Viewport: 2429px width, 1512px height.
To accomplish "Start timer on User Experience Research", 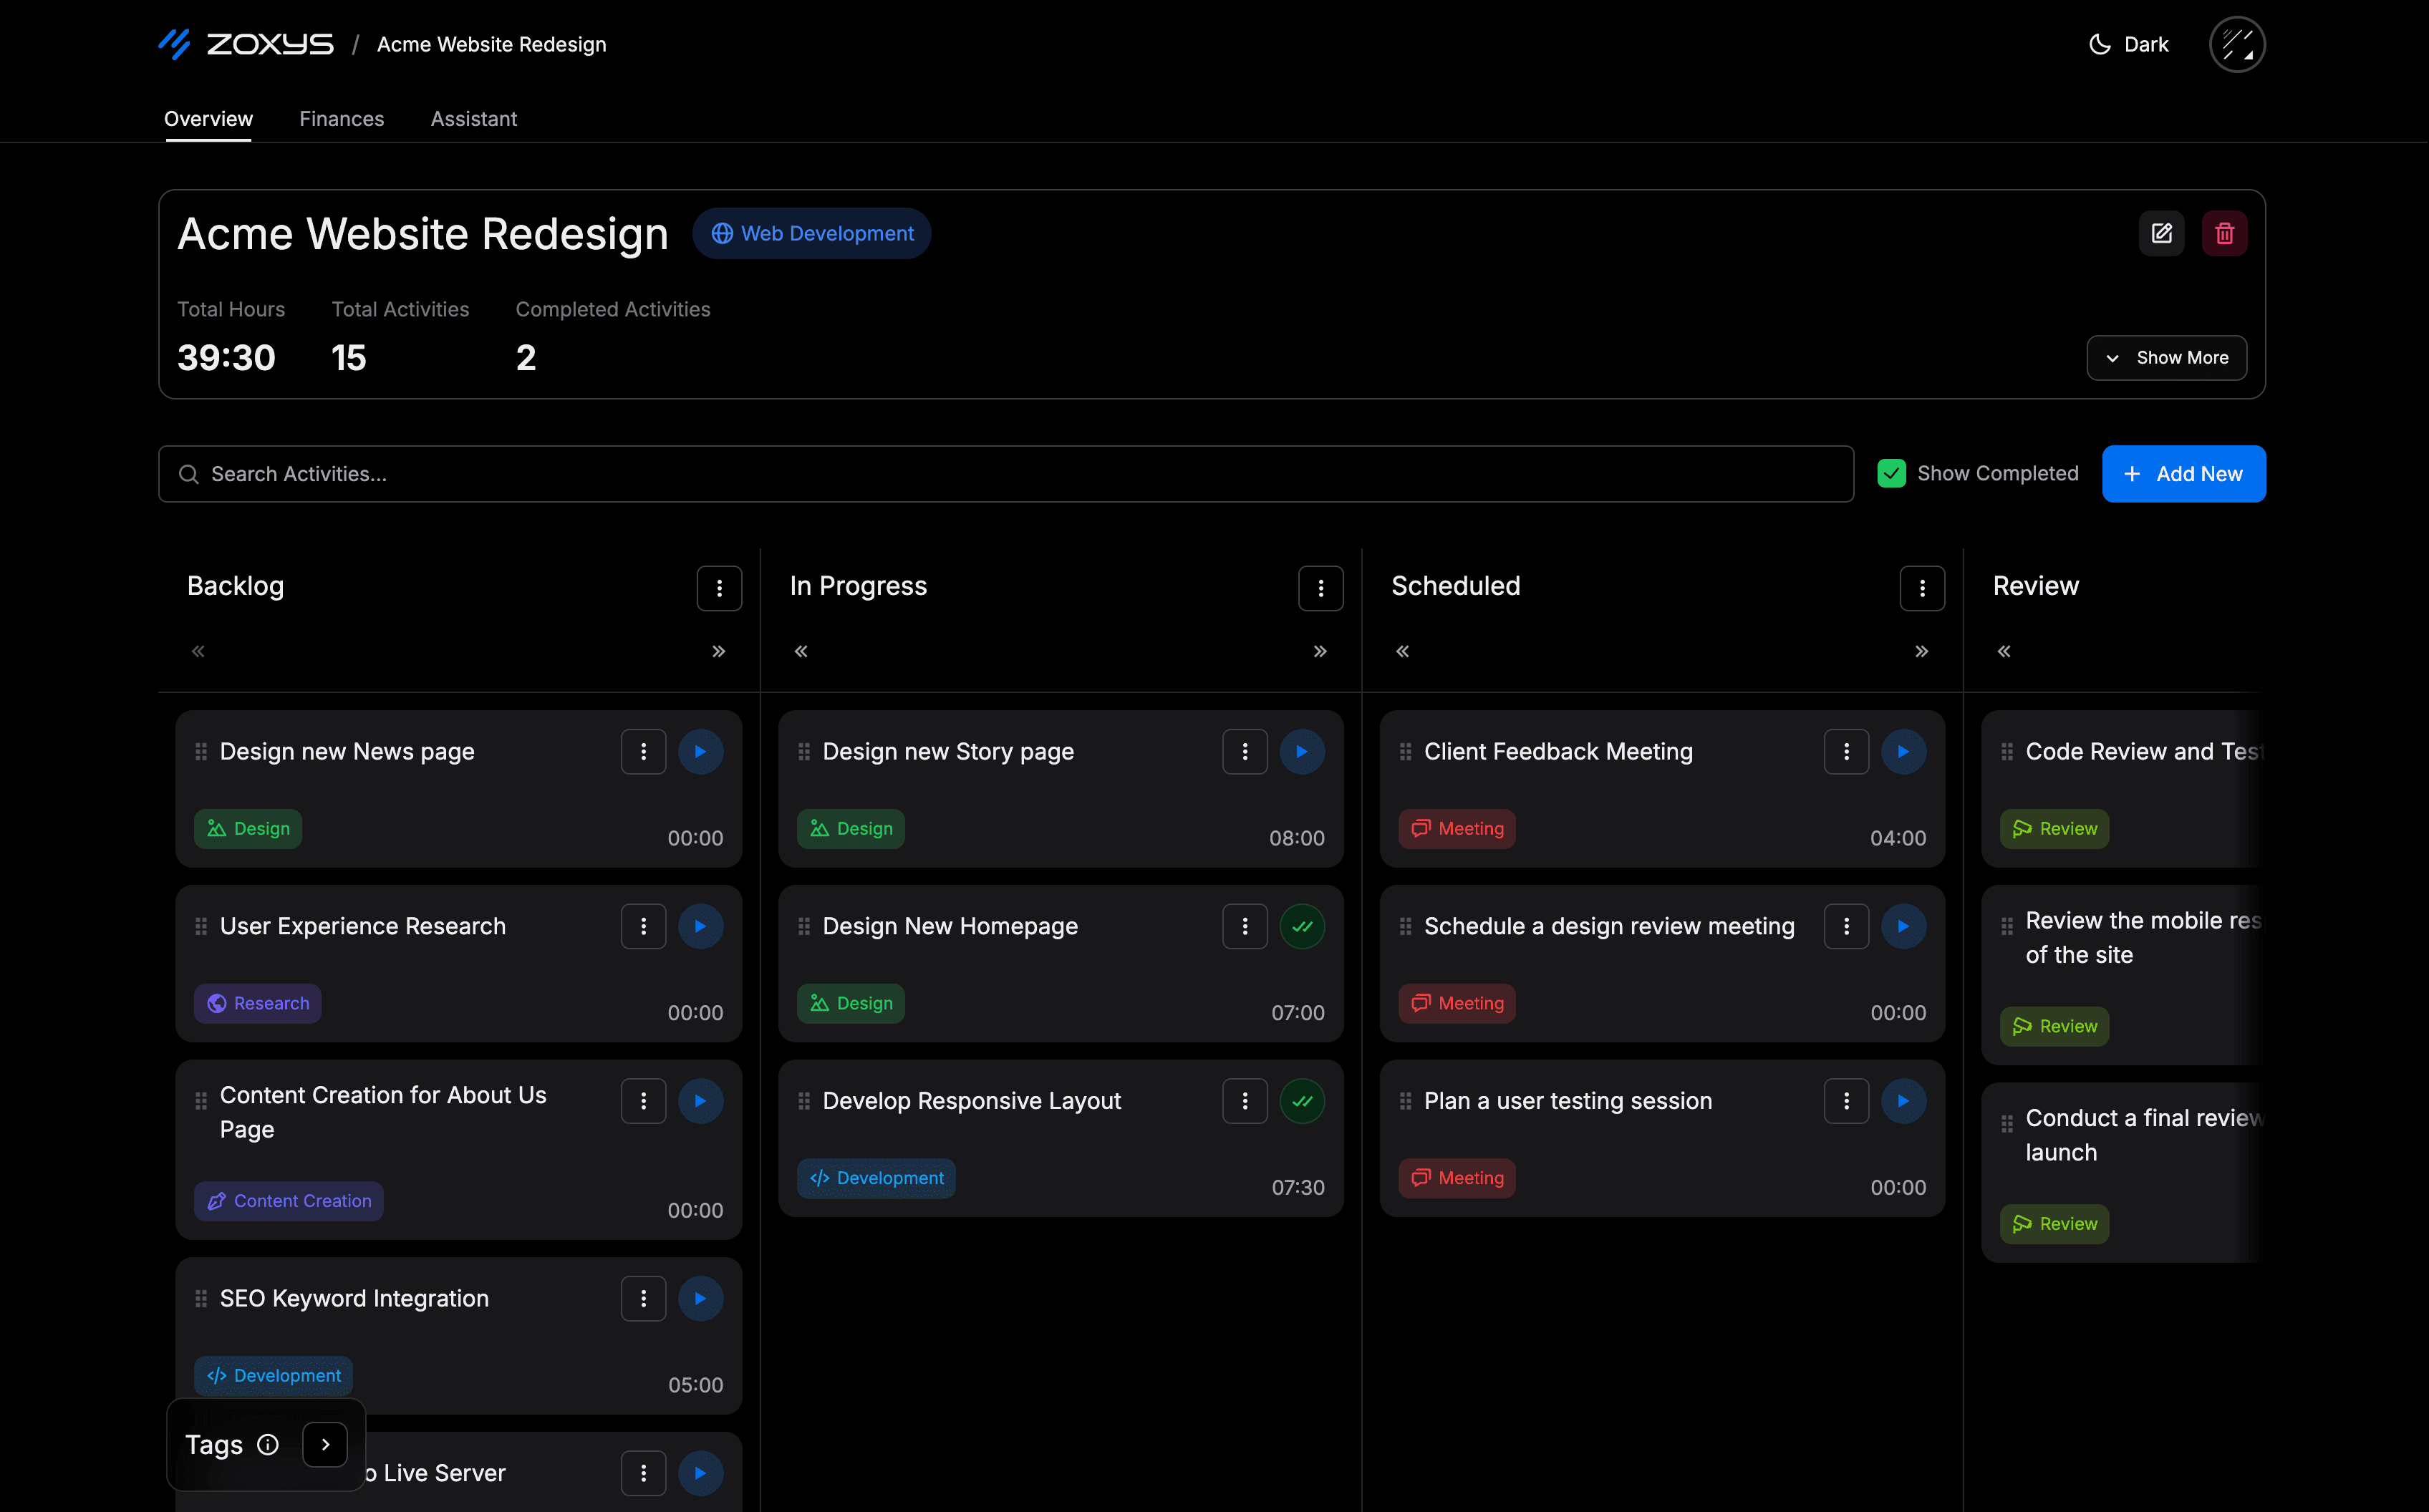I will coord(700,926).
